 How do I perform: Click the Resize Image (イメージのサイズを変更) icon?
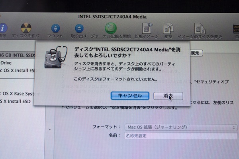point(200,28)
